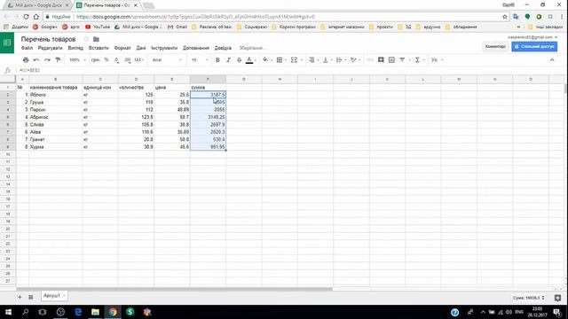Select the cell containing Яблоко
This screenshot has width=568, height=319.
pyautogui.click(x=55, y=95)
